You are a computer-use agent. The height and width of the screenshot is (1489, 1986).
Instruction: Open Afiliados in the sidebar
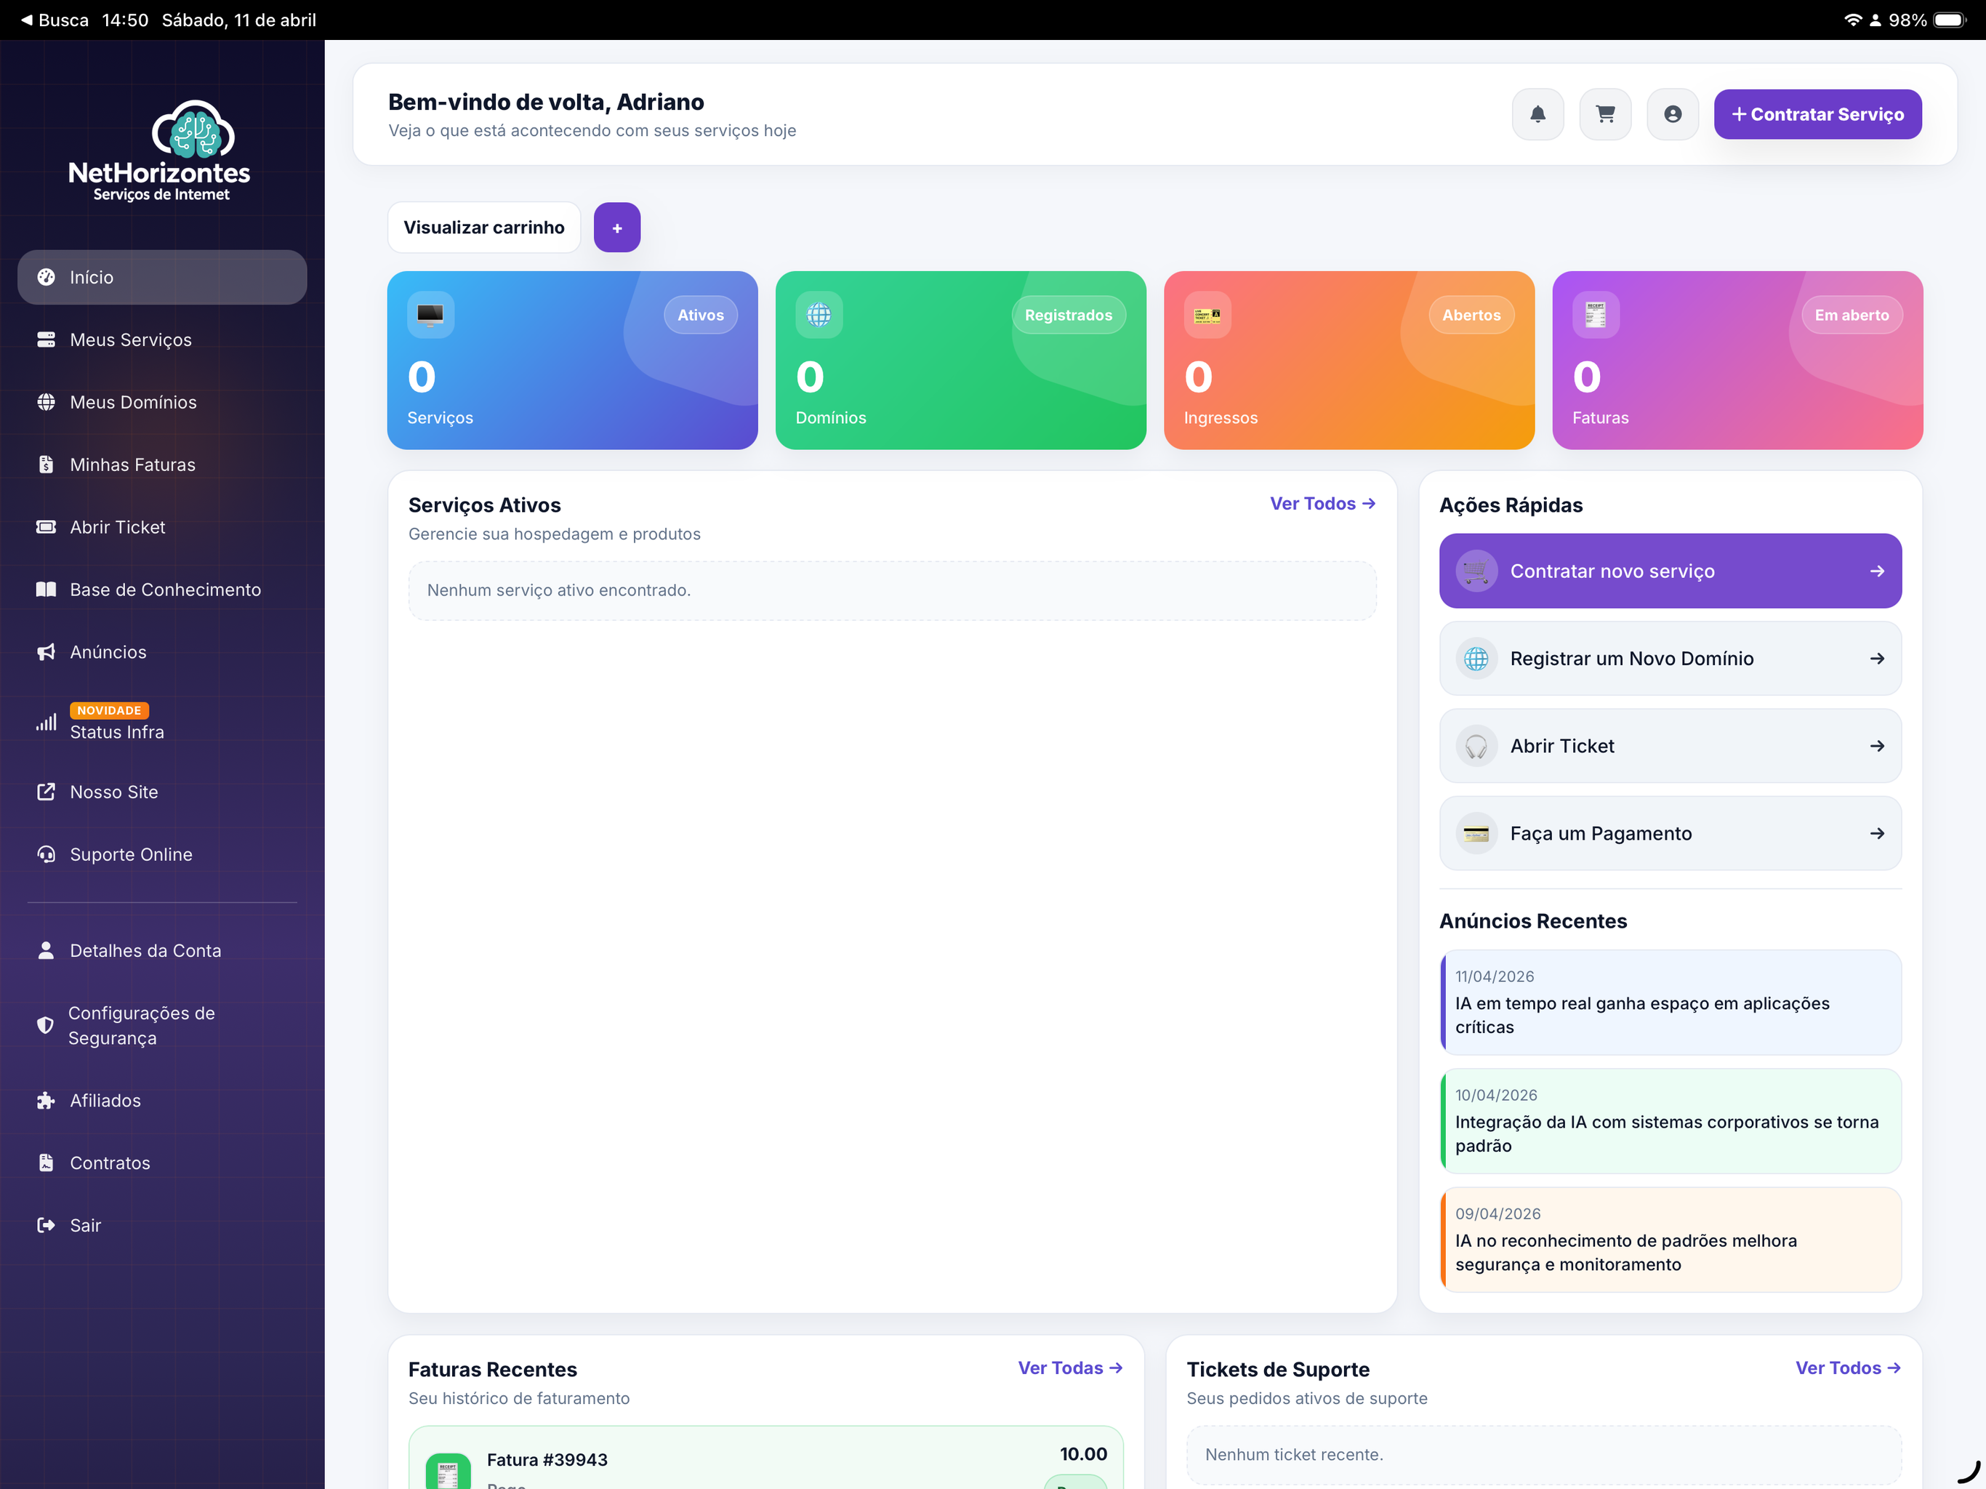pyautogui.click(x=161, y=1100)
